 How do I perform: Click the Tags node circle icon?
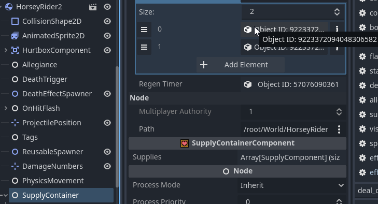15,137
